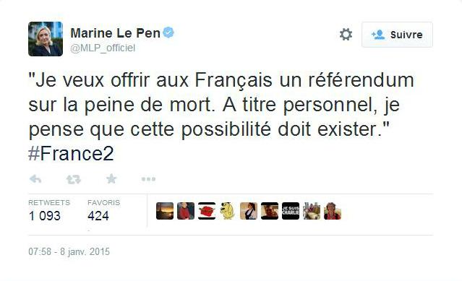Click the second avatar with red jacket
This screenshot has width=462, height=281.
coord(186,211)
